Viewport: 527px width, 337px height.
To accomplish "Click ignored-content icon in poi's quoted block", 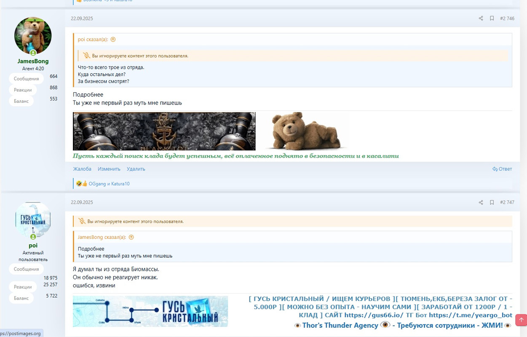I will (86, 56).
